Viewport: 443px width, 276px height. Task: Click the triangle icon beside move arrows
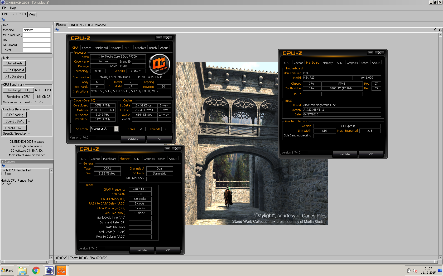(x=440, y=30)
